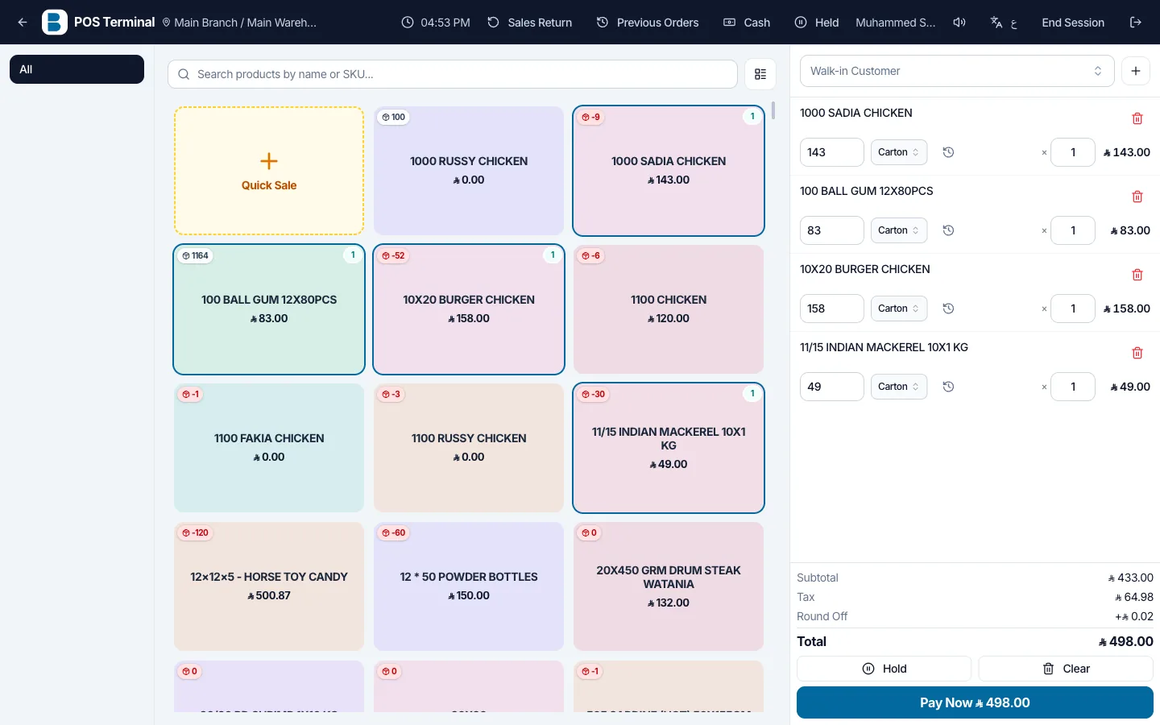This screenshot has width=1160, height=725.
Task: Edit price field of 11/15 INDIAN MACKEREL
Action: tap(832, 387)
